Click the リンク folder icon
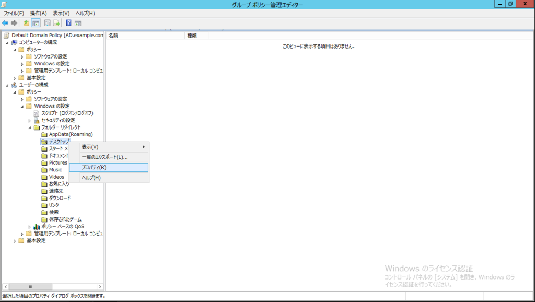The width and height of the screenshot is (535, 302). 44,205
